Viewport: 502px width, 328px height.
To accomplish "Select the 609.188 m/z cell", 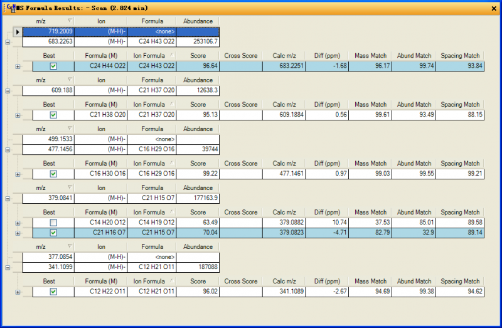I will pos(48,90).
